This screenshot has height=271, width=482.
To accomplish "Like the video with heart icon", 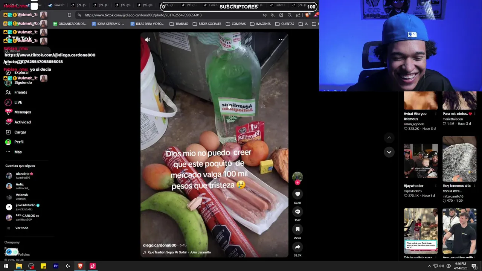I will (x=297, y=194).
